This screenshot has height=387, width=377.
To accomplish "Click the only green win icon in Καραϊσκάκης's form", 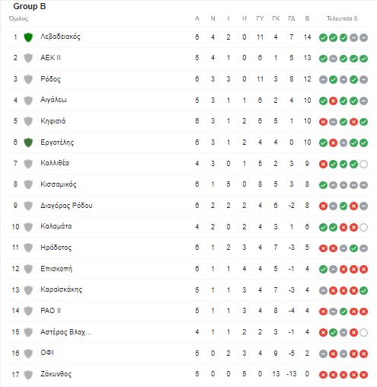I will point(363,290).
